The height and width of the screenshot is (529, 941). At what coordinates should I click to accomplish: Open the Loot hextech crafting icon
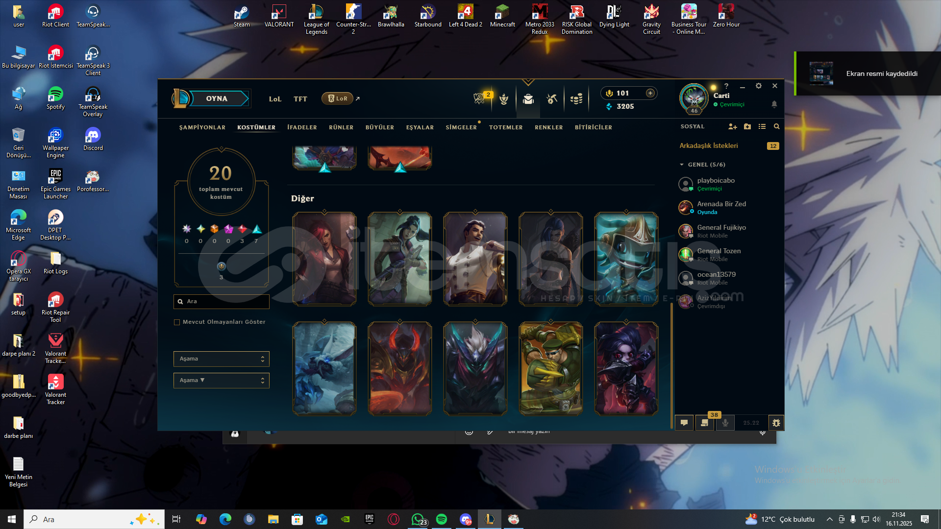[x=552, y=99]
